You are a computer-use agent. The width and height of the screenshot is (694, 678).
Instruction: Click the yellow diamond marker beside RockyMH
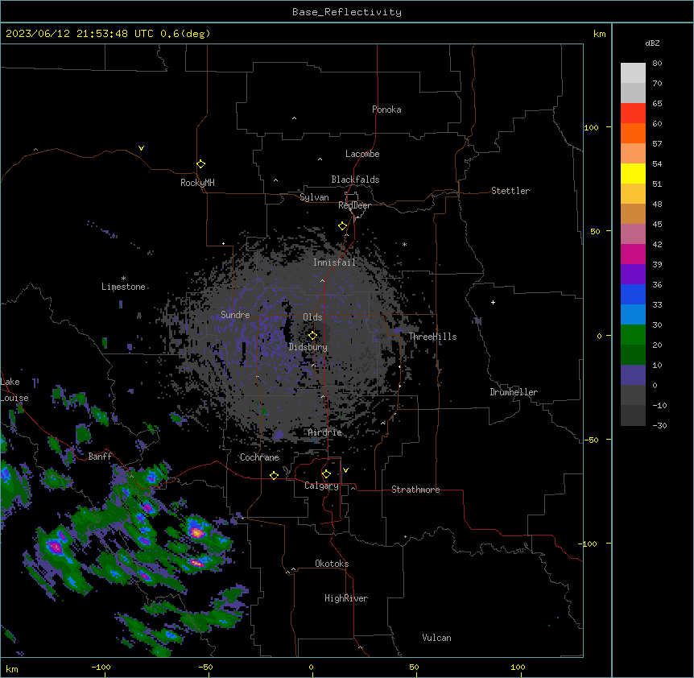pos(200,164)
